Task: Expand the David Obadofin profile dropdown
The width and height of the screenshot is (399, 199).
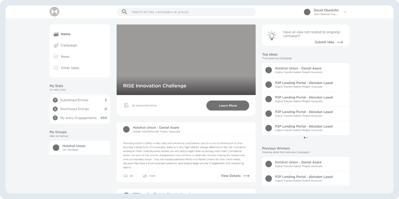Action: click(x=345, y=12)
